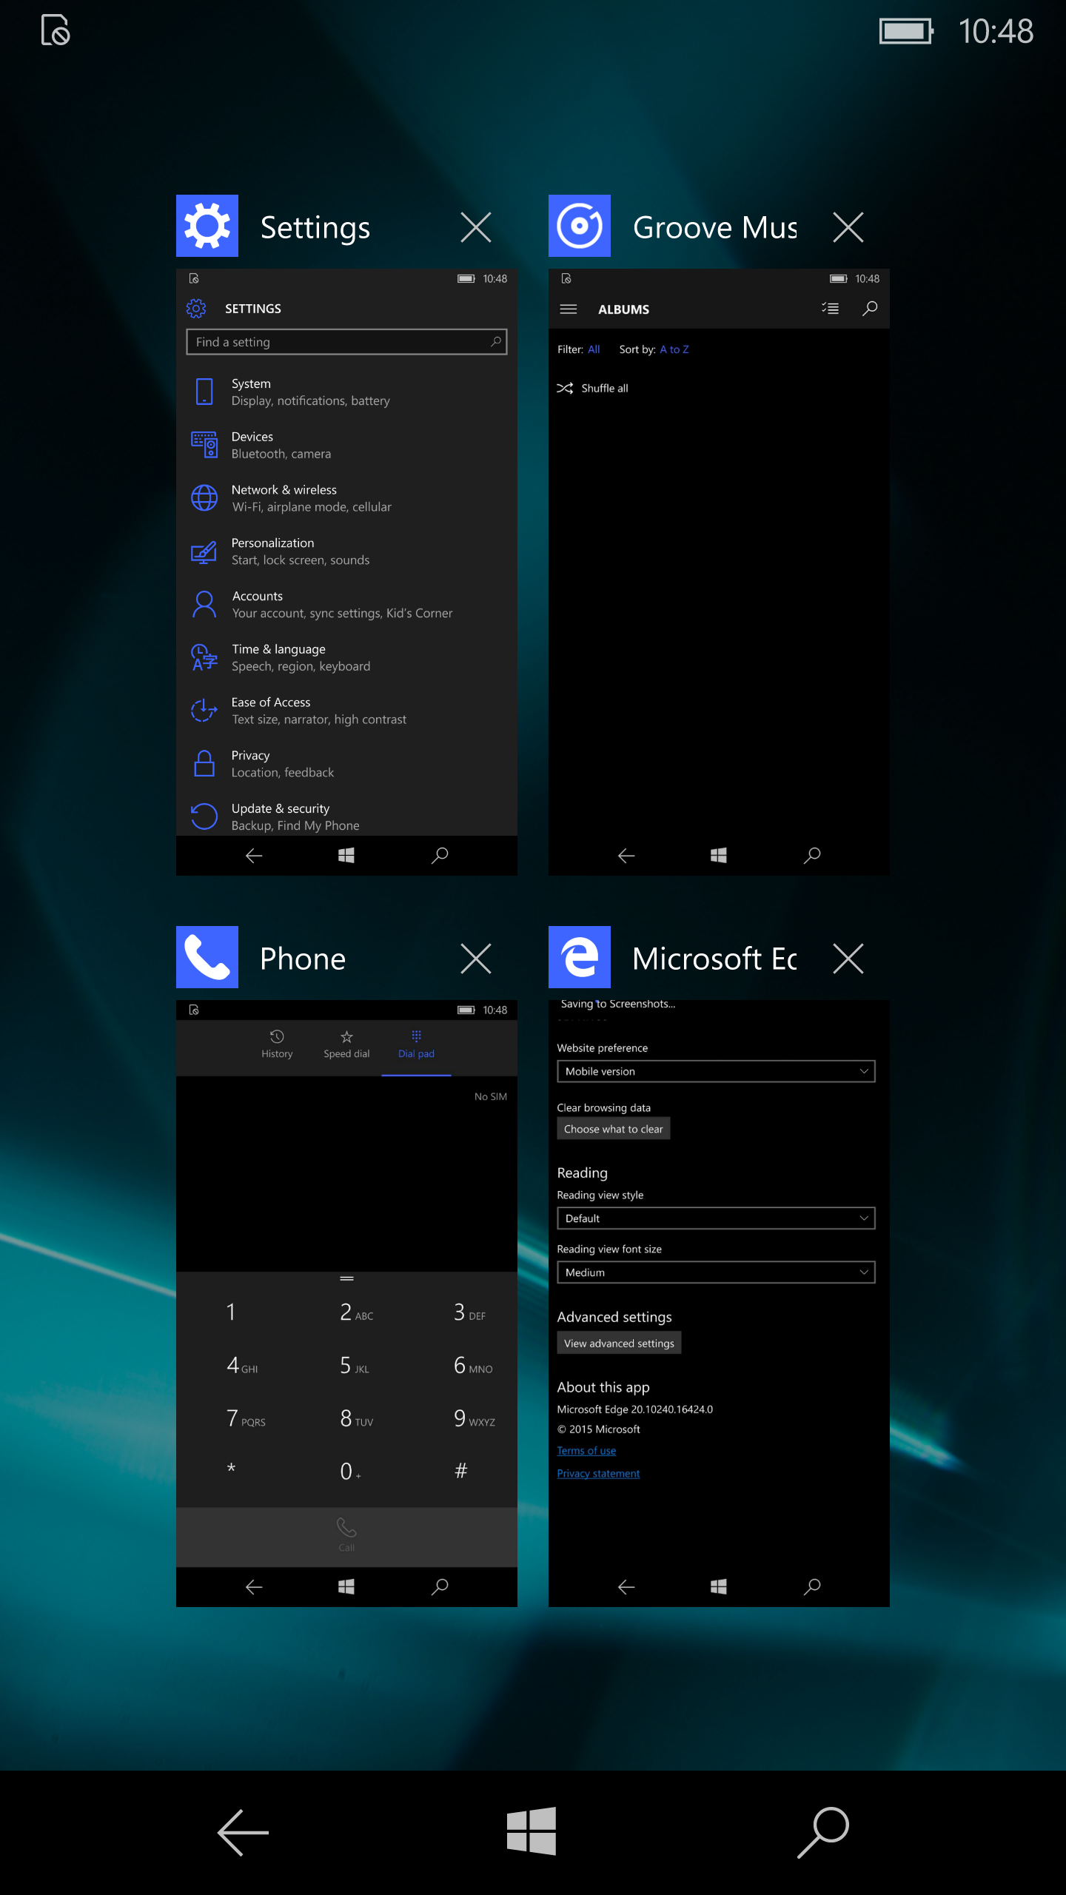Tap the Devices settings icon

tap(204, 445)
